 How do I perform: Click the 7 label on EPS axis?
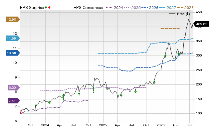(16, 106)
